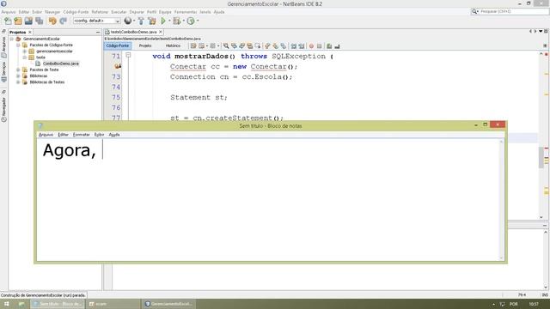Click the Clean and Build Project icon

point(152,21)
